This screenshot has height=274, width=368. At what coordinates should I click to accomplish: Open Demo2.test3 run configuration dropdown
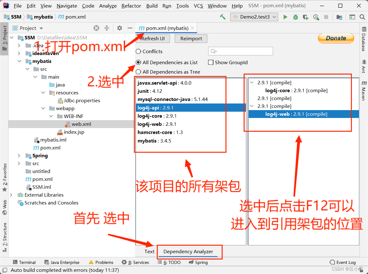pos(254,17)
